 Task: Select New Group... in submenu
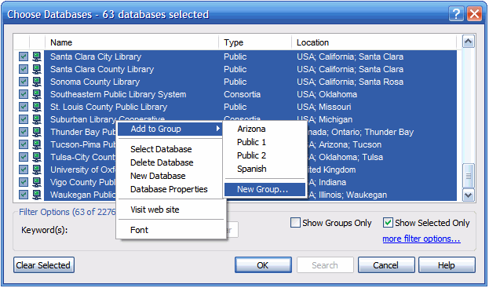click(265, 189)
